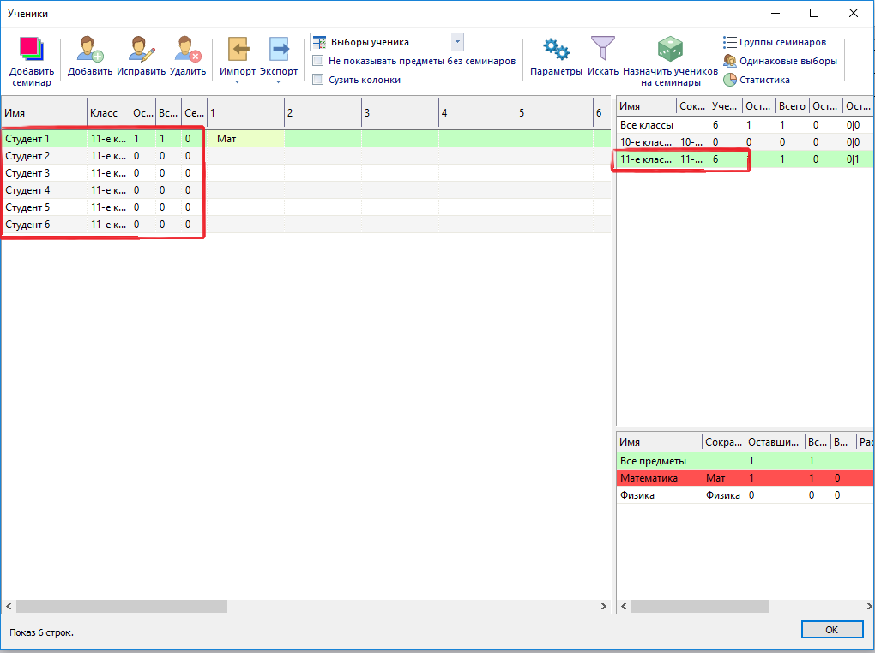Viewport: 875px width, 653px height.
Task: Click the dice icon to assign students
Action: pos(670,50)
